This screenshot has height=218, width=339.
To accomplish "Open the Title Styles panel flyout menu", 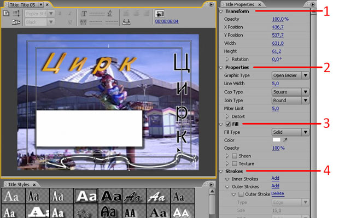I will tap(211, 185).
